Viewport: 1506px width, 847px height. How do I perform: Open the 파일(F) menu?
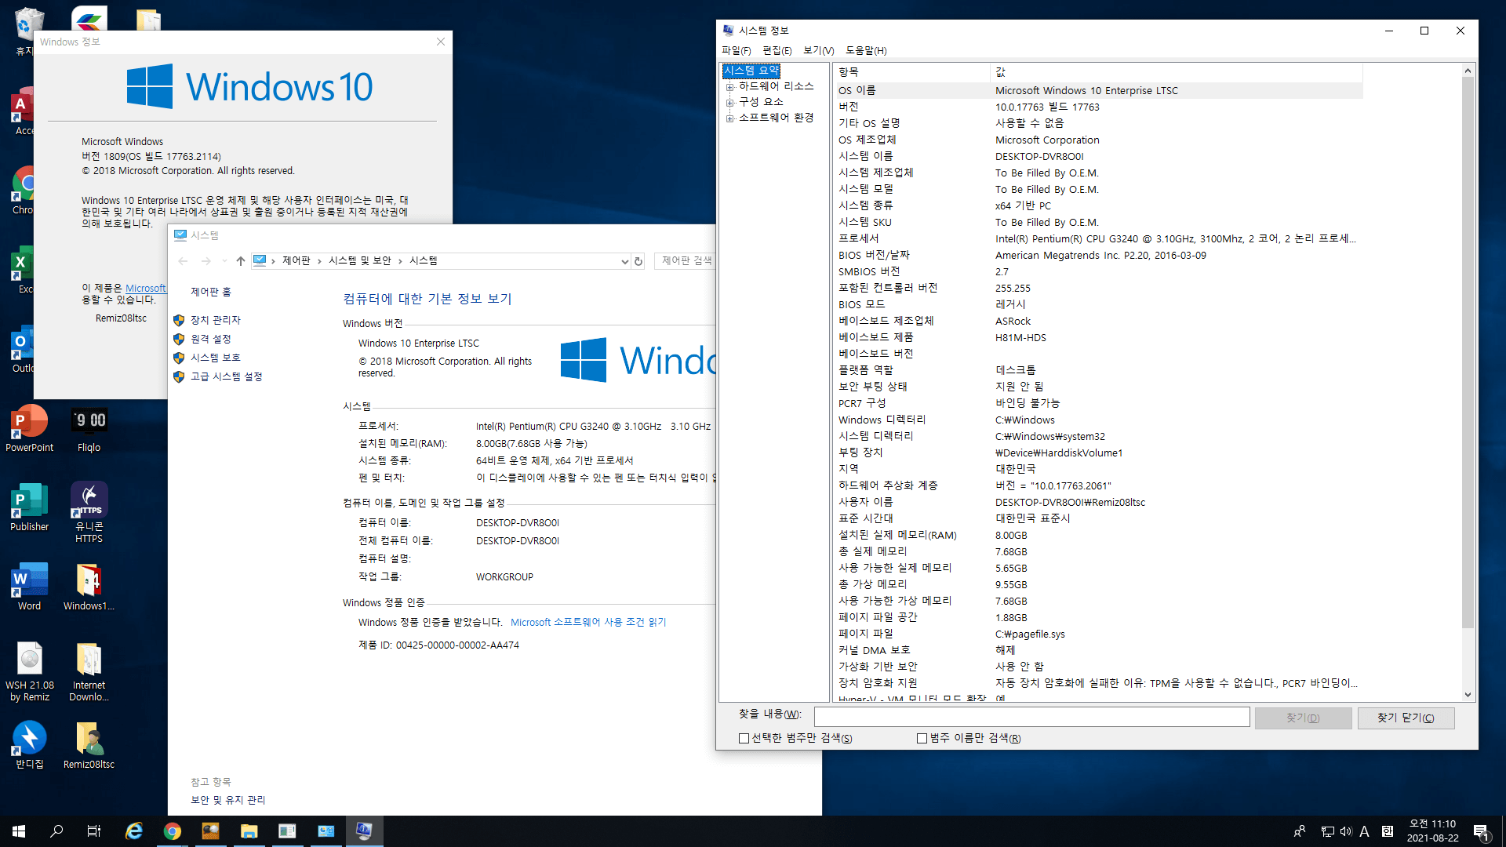point(736,50)
